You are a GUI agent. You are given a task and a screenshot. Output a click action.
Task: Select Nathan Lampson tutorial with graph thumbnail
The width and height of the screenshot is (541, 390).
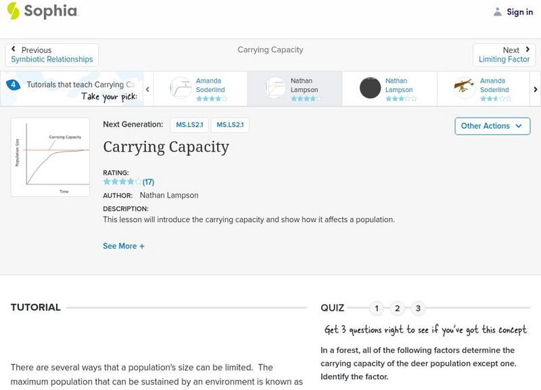[x=295, y=89]
